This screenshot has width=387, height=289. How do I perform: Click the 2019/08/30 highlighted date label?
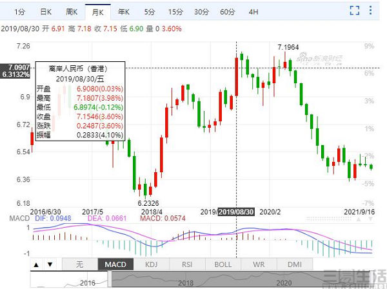point(236,212)
